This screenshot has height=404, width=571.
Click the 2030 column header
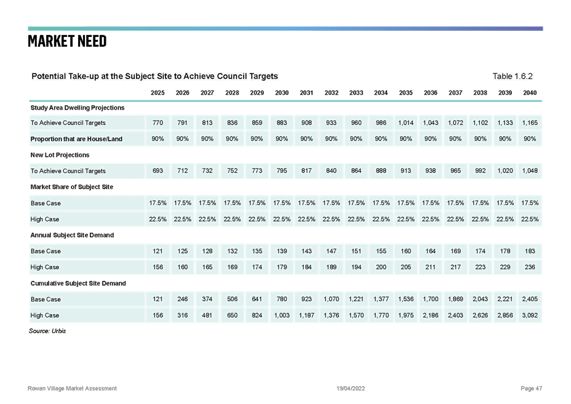pyautogui.click(x=282, y=92)
